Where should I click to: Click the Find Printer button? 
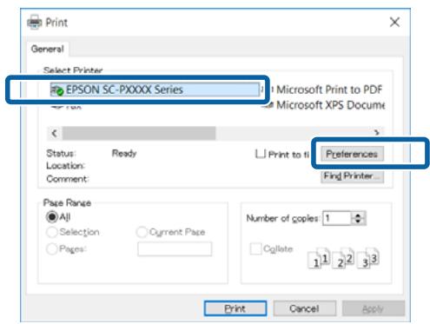[352, 176]
